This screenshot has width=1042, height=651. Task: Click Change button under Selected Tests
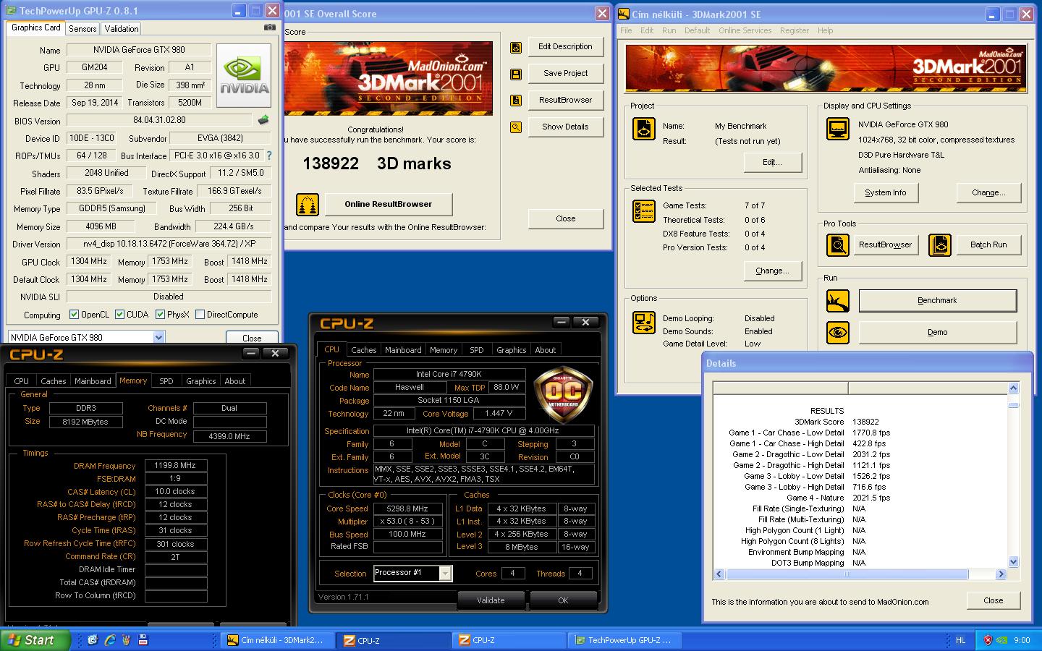(x=772, y=271)
